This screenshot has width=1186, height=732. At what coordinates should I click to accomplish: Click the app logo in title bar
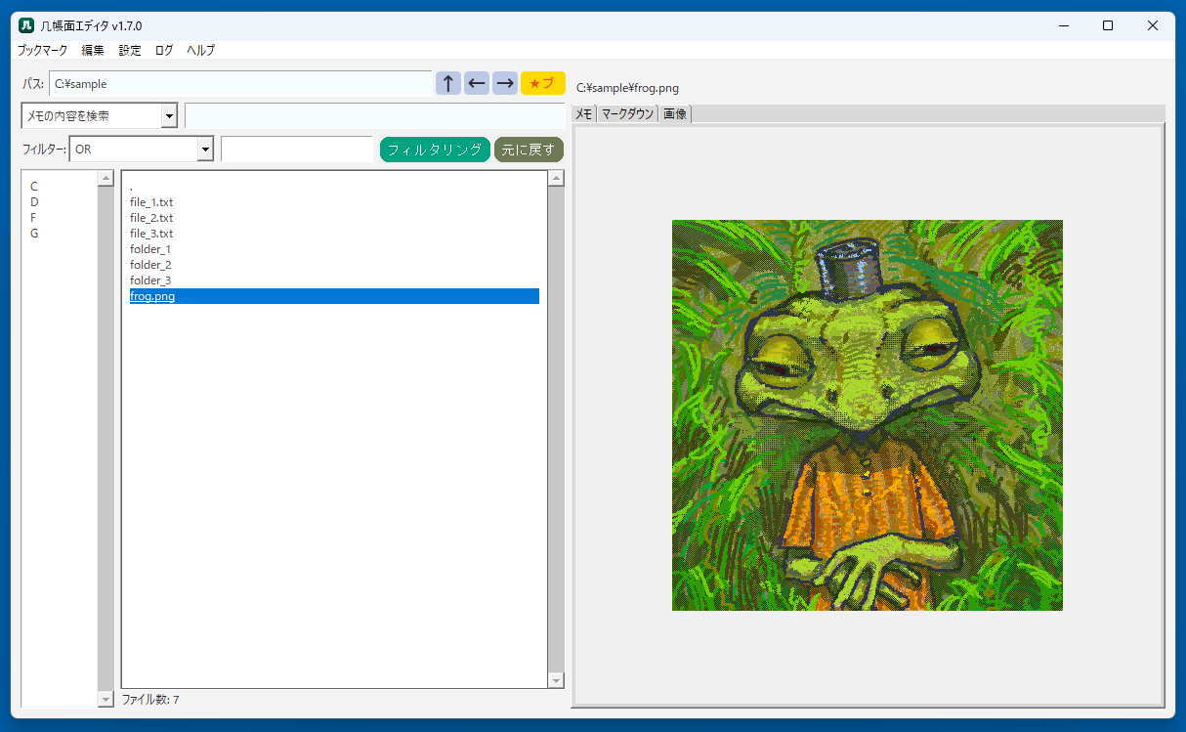coord(27,25)
